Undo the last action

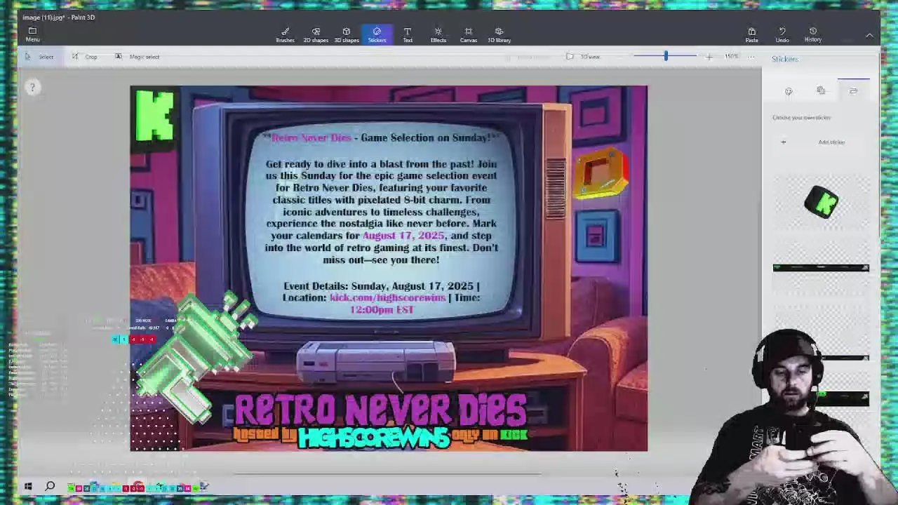click(x=782, y=34)
